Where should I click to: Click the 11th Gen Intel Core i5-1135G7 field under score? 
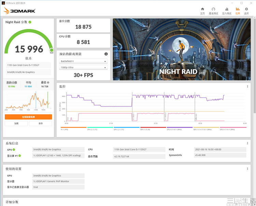pos(28,65)
